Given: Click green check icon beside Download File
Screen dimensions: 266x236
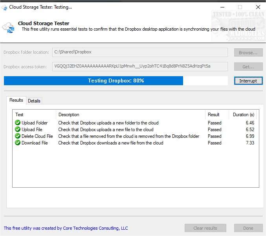Looking at the screenshot, I should click(18, 143).
